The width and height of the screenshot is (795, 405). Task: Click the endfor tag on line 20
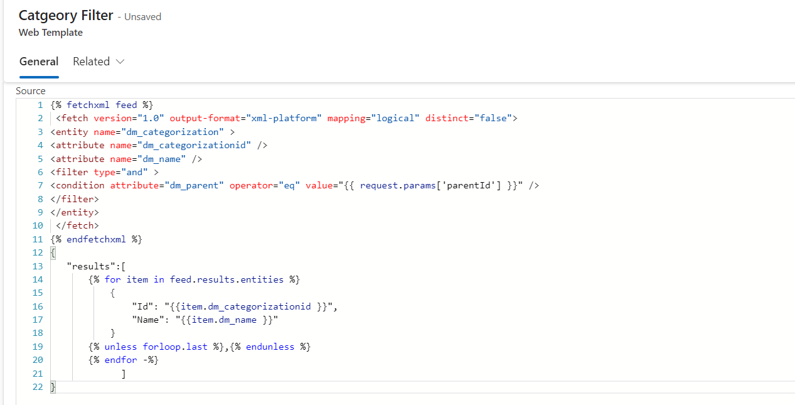click(x=120, y=359)
